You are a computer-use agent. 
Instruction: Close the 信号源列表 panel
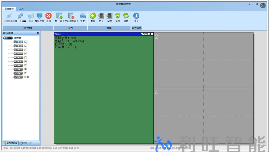[38, 33]
